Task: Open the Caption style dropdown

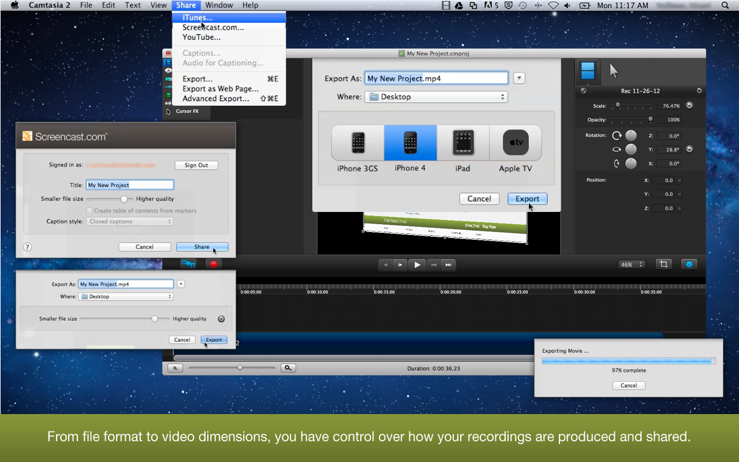Action: point(130,222)
